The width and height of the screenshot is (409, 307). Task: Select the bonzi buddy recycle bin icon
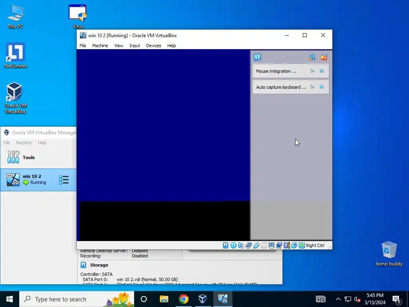[x=389, y=254]
